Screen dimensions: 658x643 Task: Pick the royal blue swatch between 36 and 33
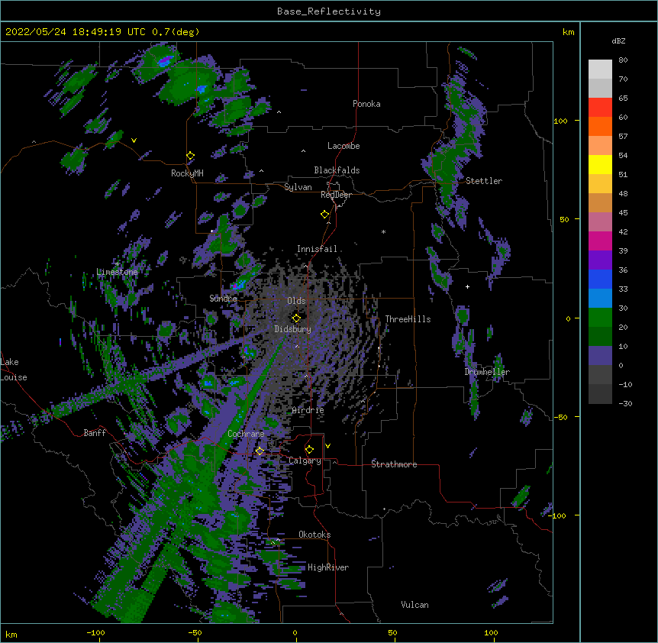click(x=600, y=279)
